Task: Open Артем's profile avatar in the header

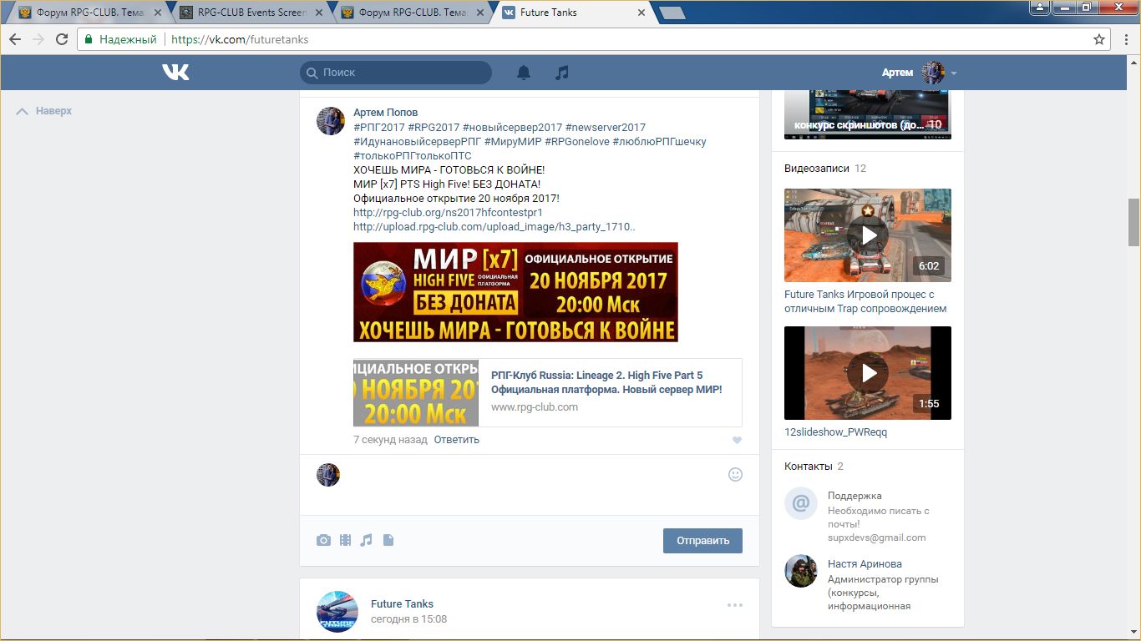Action: pyautogui.click(x=933, y=73)
